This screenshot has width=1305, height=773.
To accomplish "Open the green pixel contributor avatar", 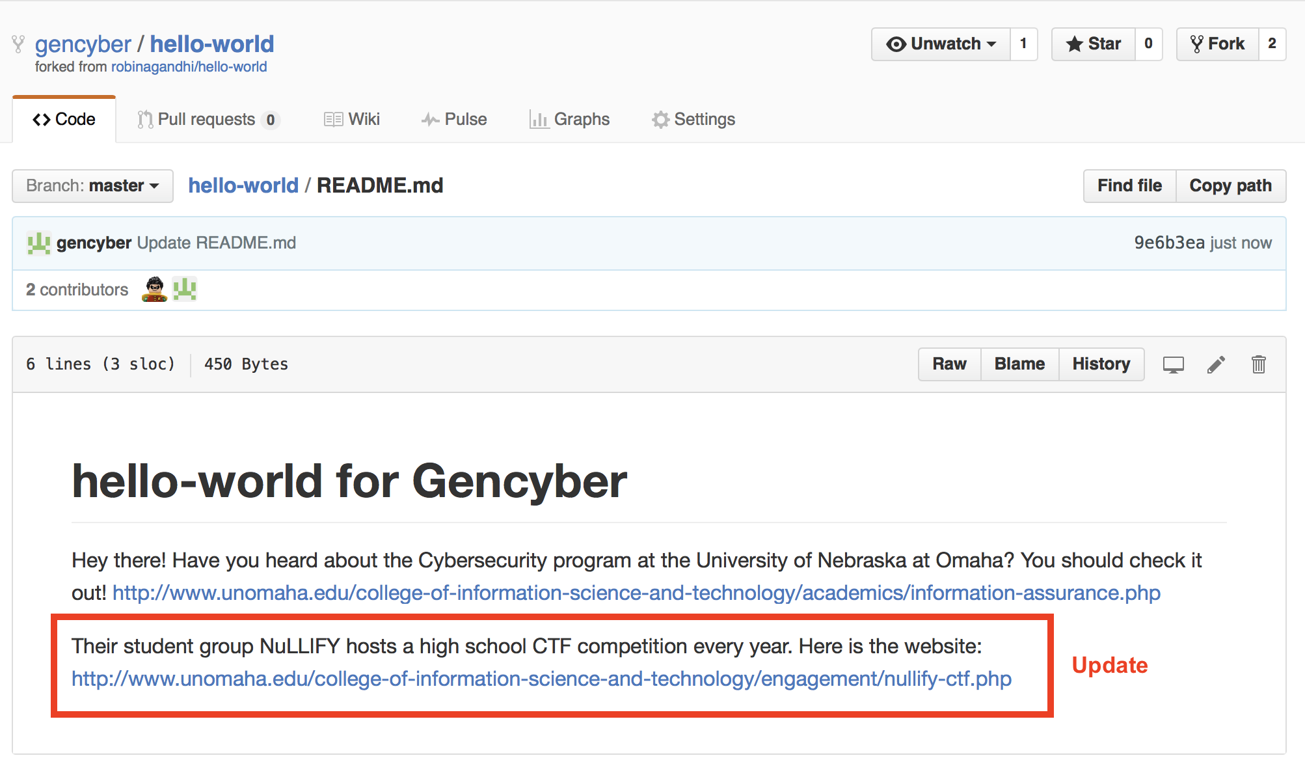I will click(x=185, y=290).
